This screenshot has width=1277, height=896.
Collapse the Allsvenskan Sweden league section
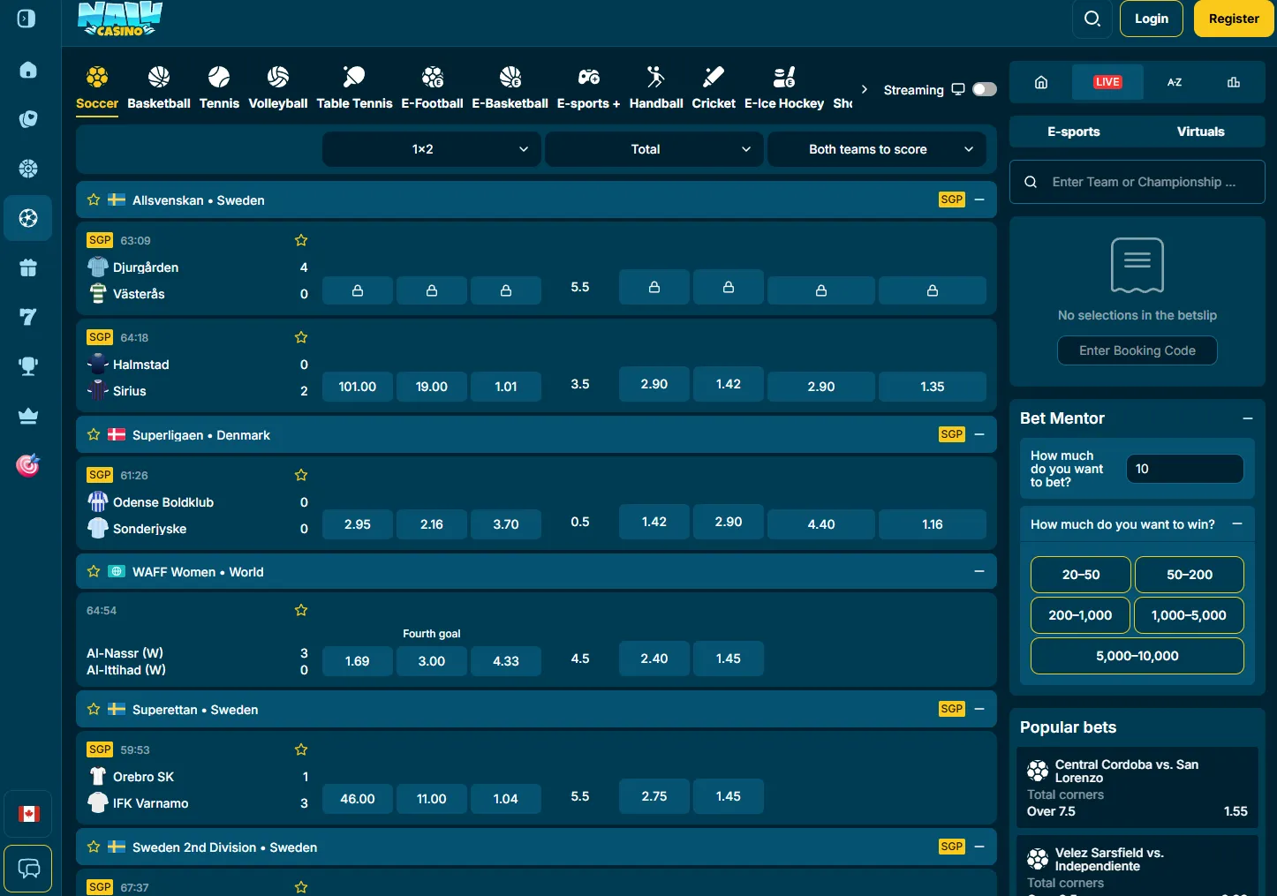click(x=979, y=200)
